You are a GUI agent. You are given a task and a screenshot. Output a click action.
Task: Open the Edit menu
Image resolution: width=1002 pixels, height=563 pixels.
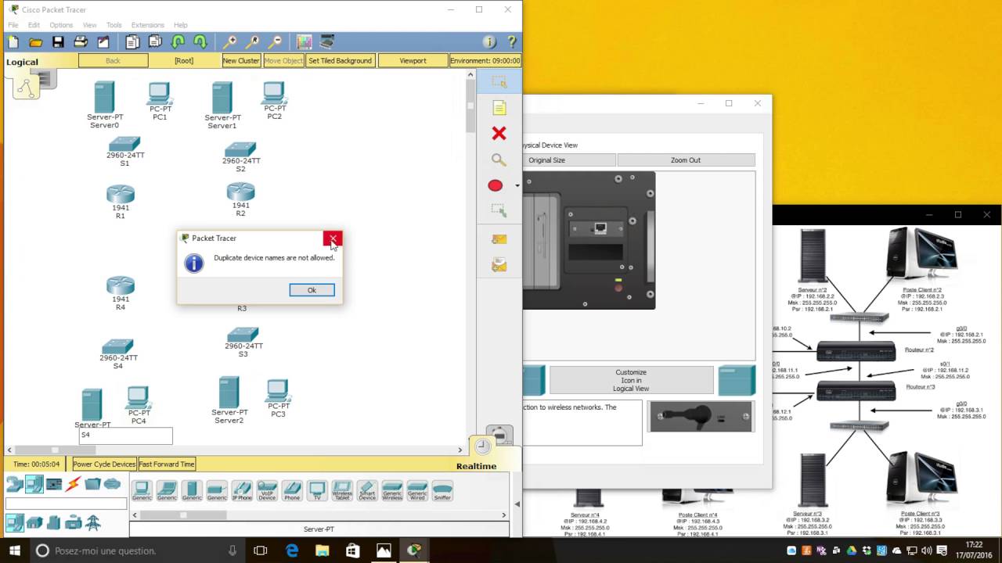tap(34, 25)
